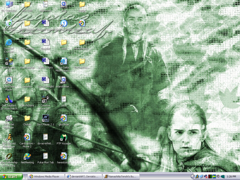Screen dimensions: 240x180
Task: Click the AIM running-man tray icon
Action: pyautogui.click(x=197, y=176)
